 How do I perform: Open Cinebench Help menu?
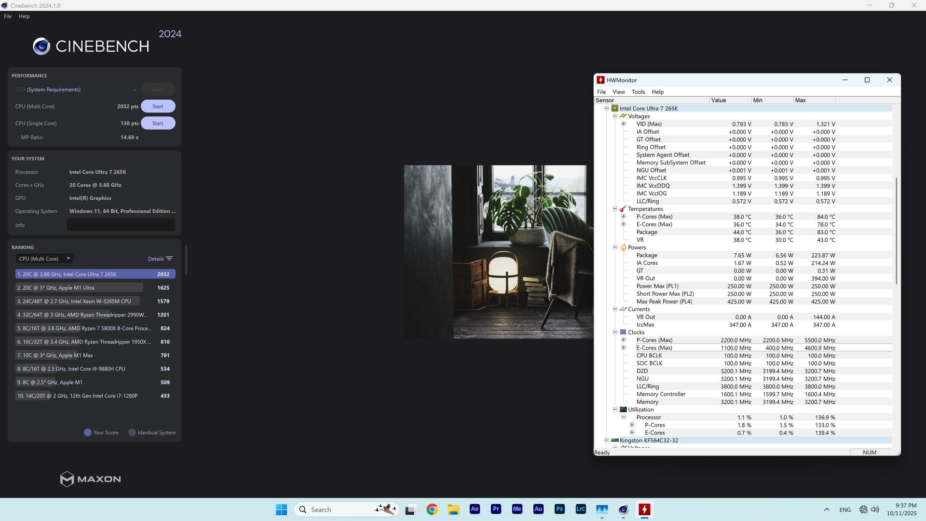point(24,16)
